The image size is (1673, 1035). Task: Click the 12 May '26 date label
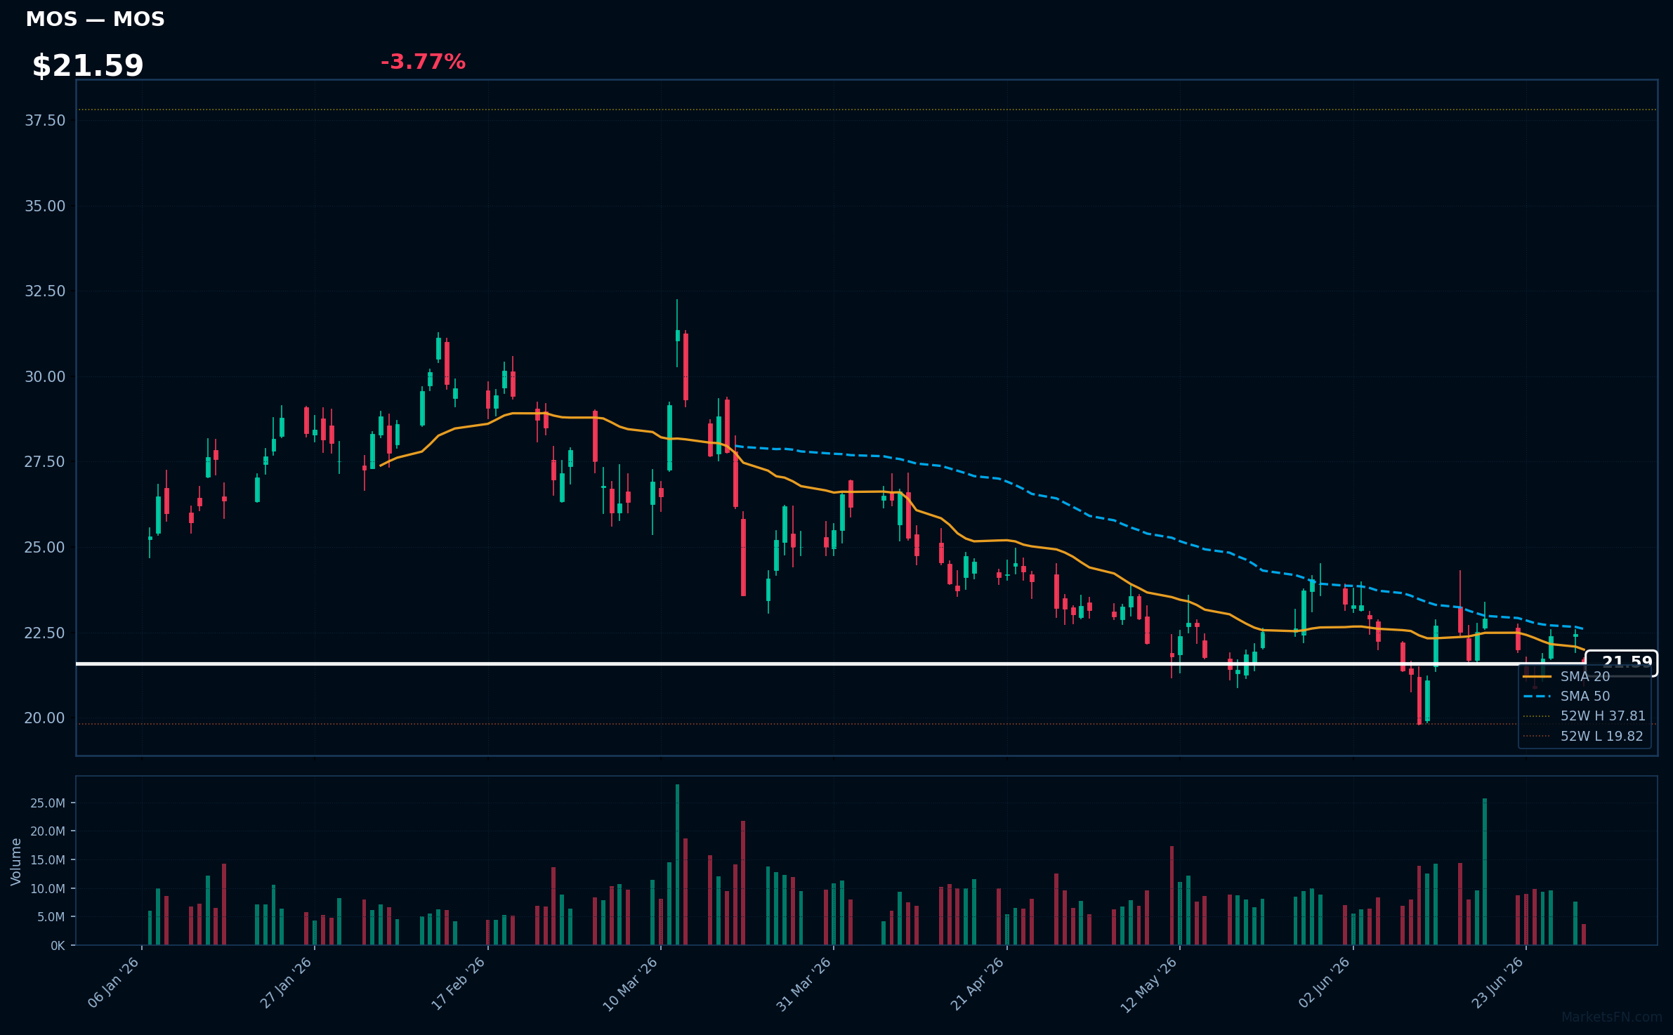pos(1149,984)
